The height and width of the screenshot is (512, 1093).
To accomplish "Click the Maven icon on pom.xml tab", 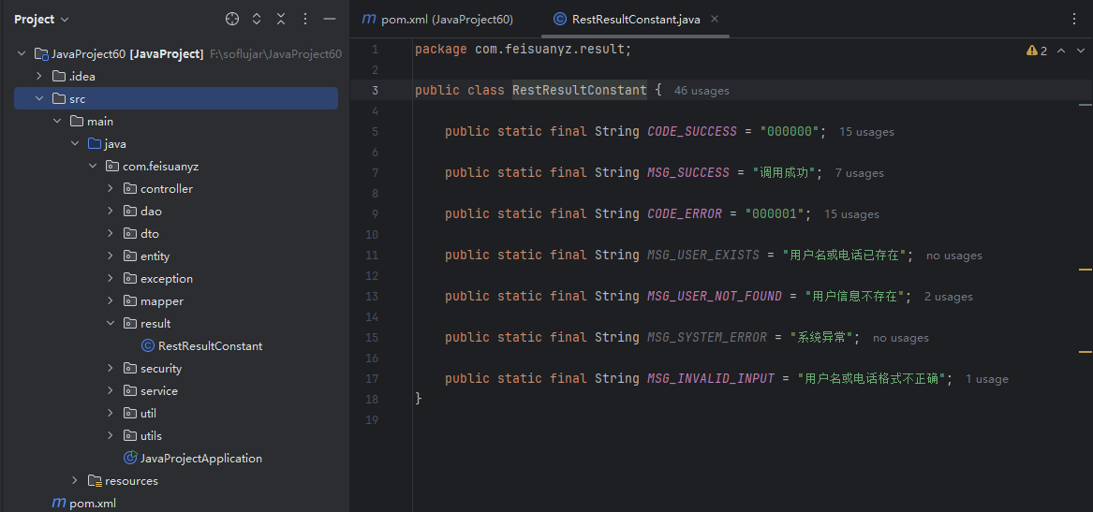I will click(369, 20).
